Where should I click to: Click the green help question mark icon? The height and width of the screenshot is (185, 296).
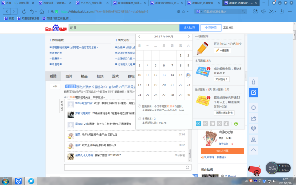[236, 124]
